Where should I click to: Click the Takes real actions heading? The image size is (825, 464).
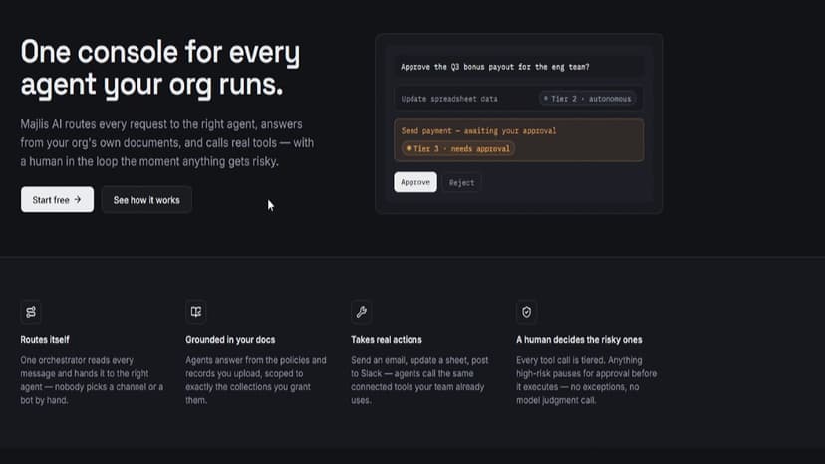(387, 340)
